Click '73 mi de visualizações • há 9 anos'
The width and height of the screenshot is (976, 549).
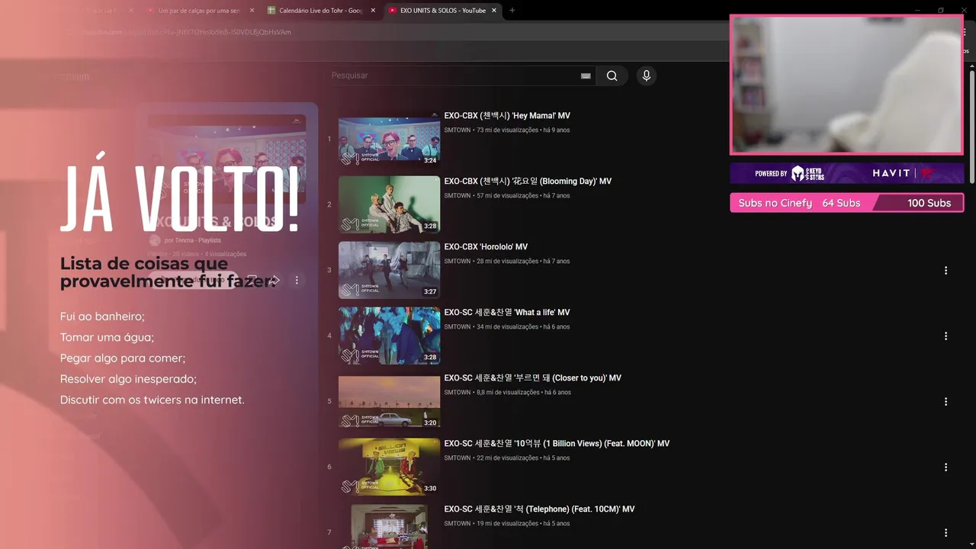tap(523, 130)
